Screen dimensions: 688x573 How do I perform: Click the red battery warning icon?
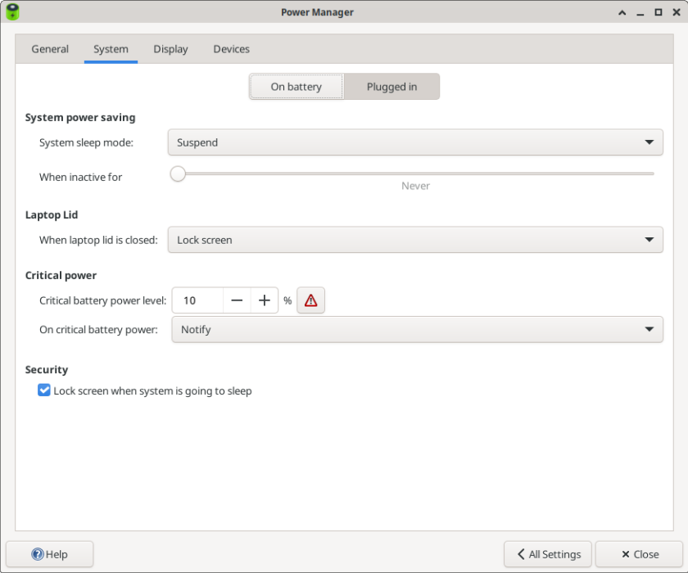pos(310,300)
